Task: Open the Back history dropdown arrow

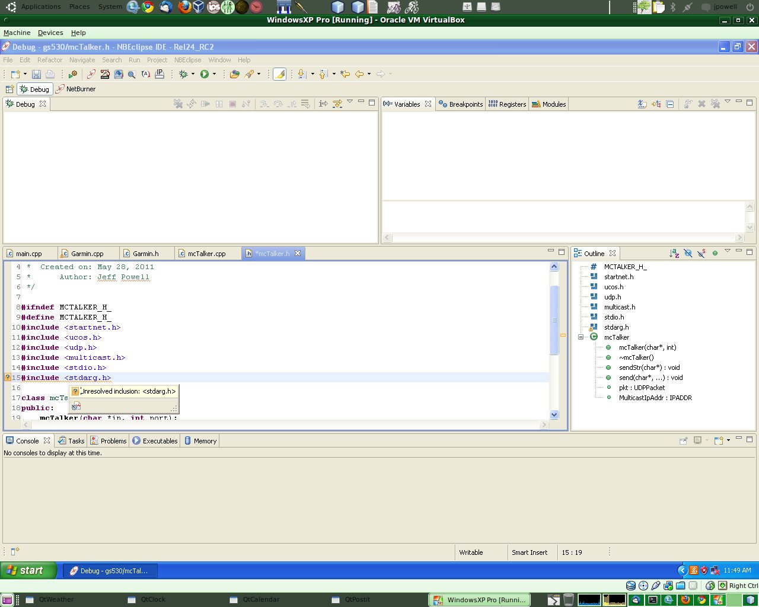Action: [369, 74]
